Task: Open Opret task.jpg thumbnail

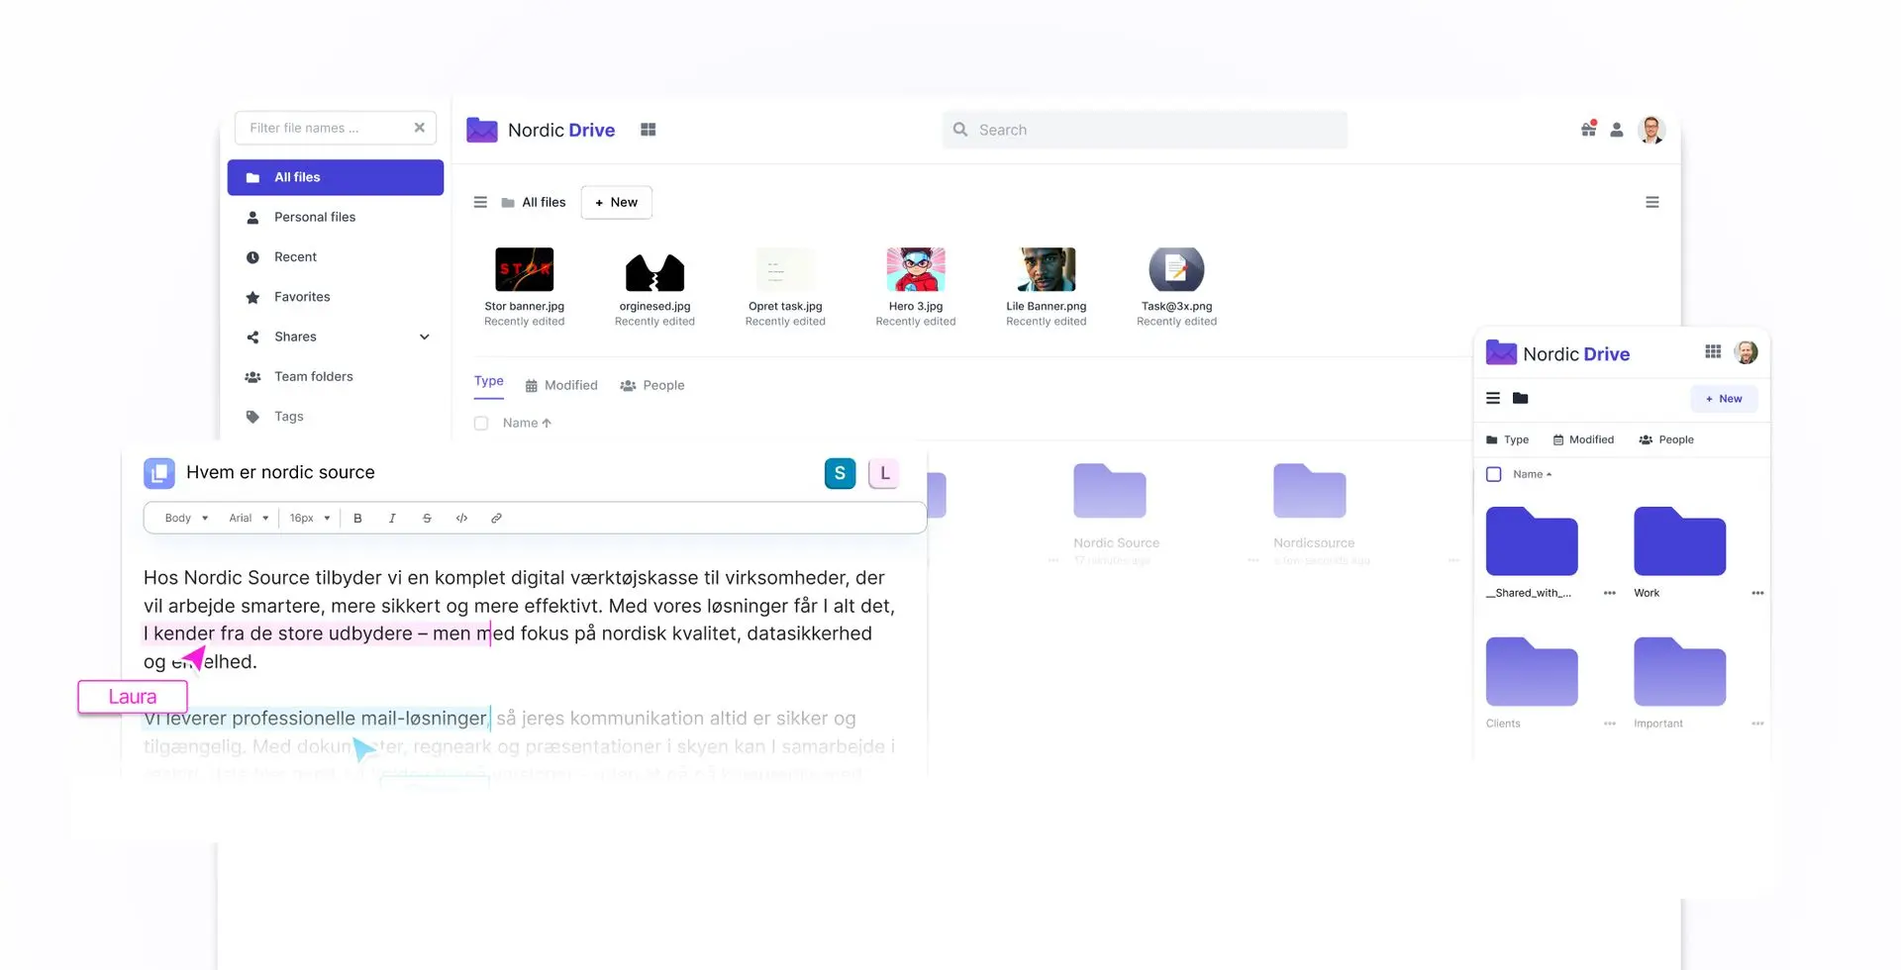Action: (x=785, y=269)
